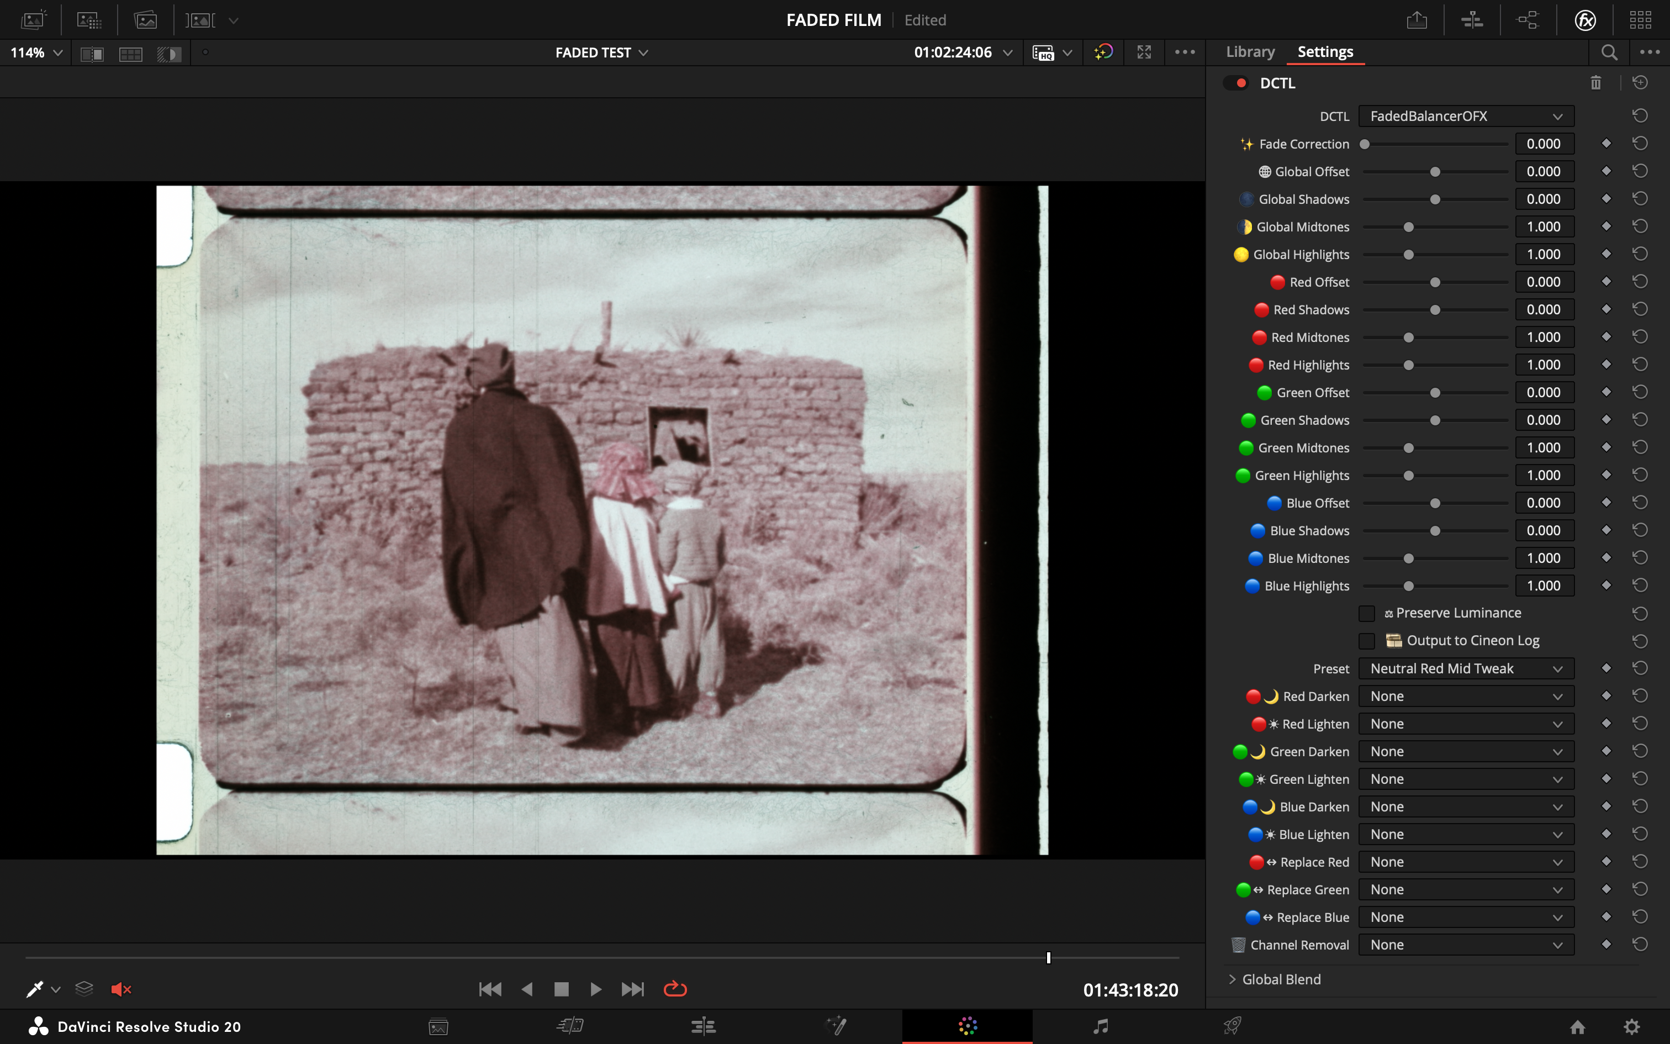Check Output to Cineon Log
Viewport: 1670px width, 1044px height.
coord(1366,641)
